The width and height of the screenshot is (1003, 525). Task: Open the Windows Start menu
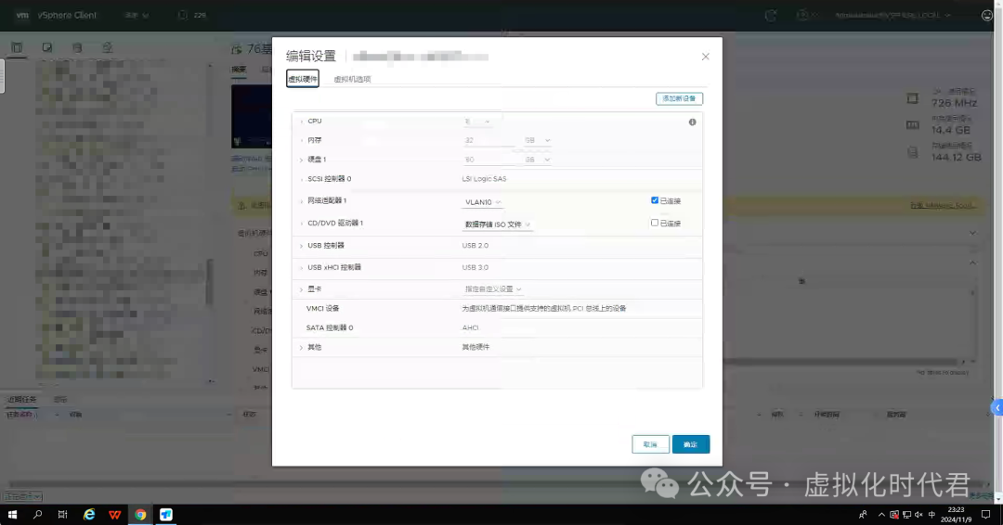click(12, 514)
